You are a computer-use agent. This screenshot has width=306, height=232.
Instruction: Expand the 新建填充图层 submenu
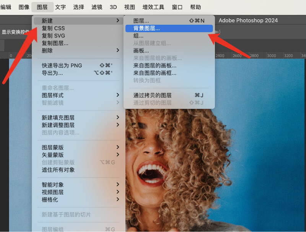coord(118,118)
